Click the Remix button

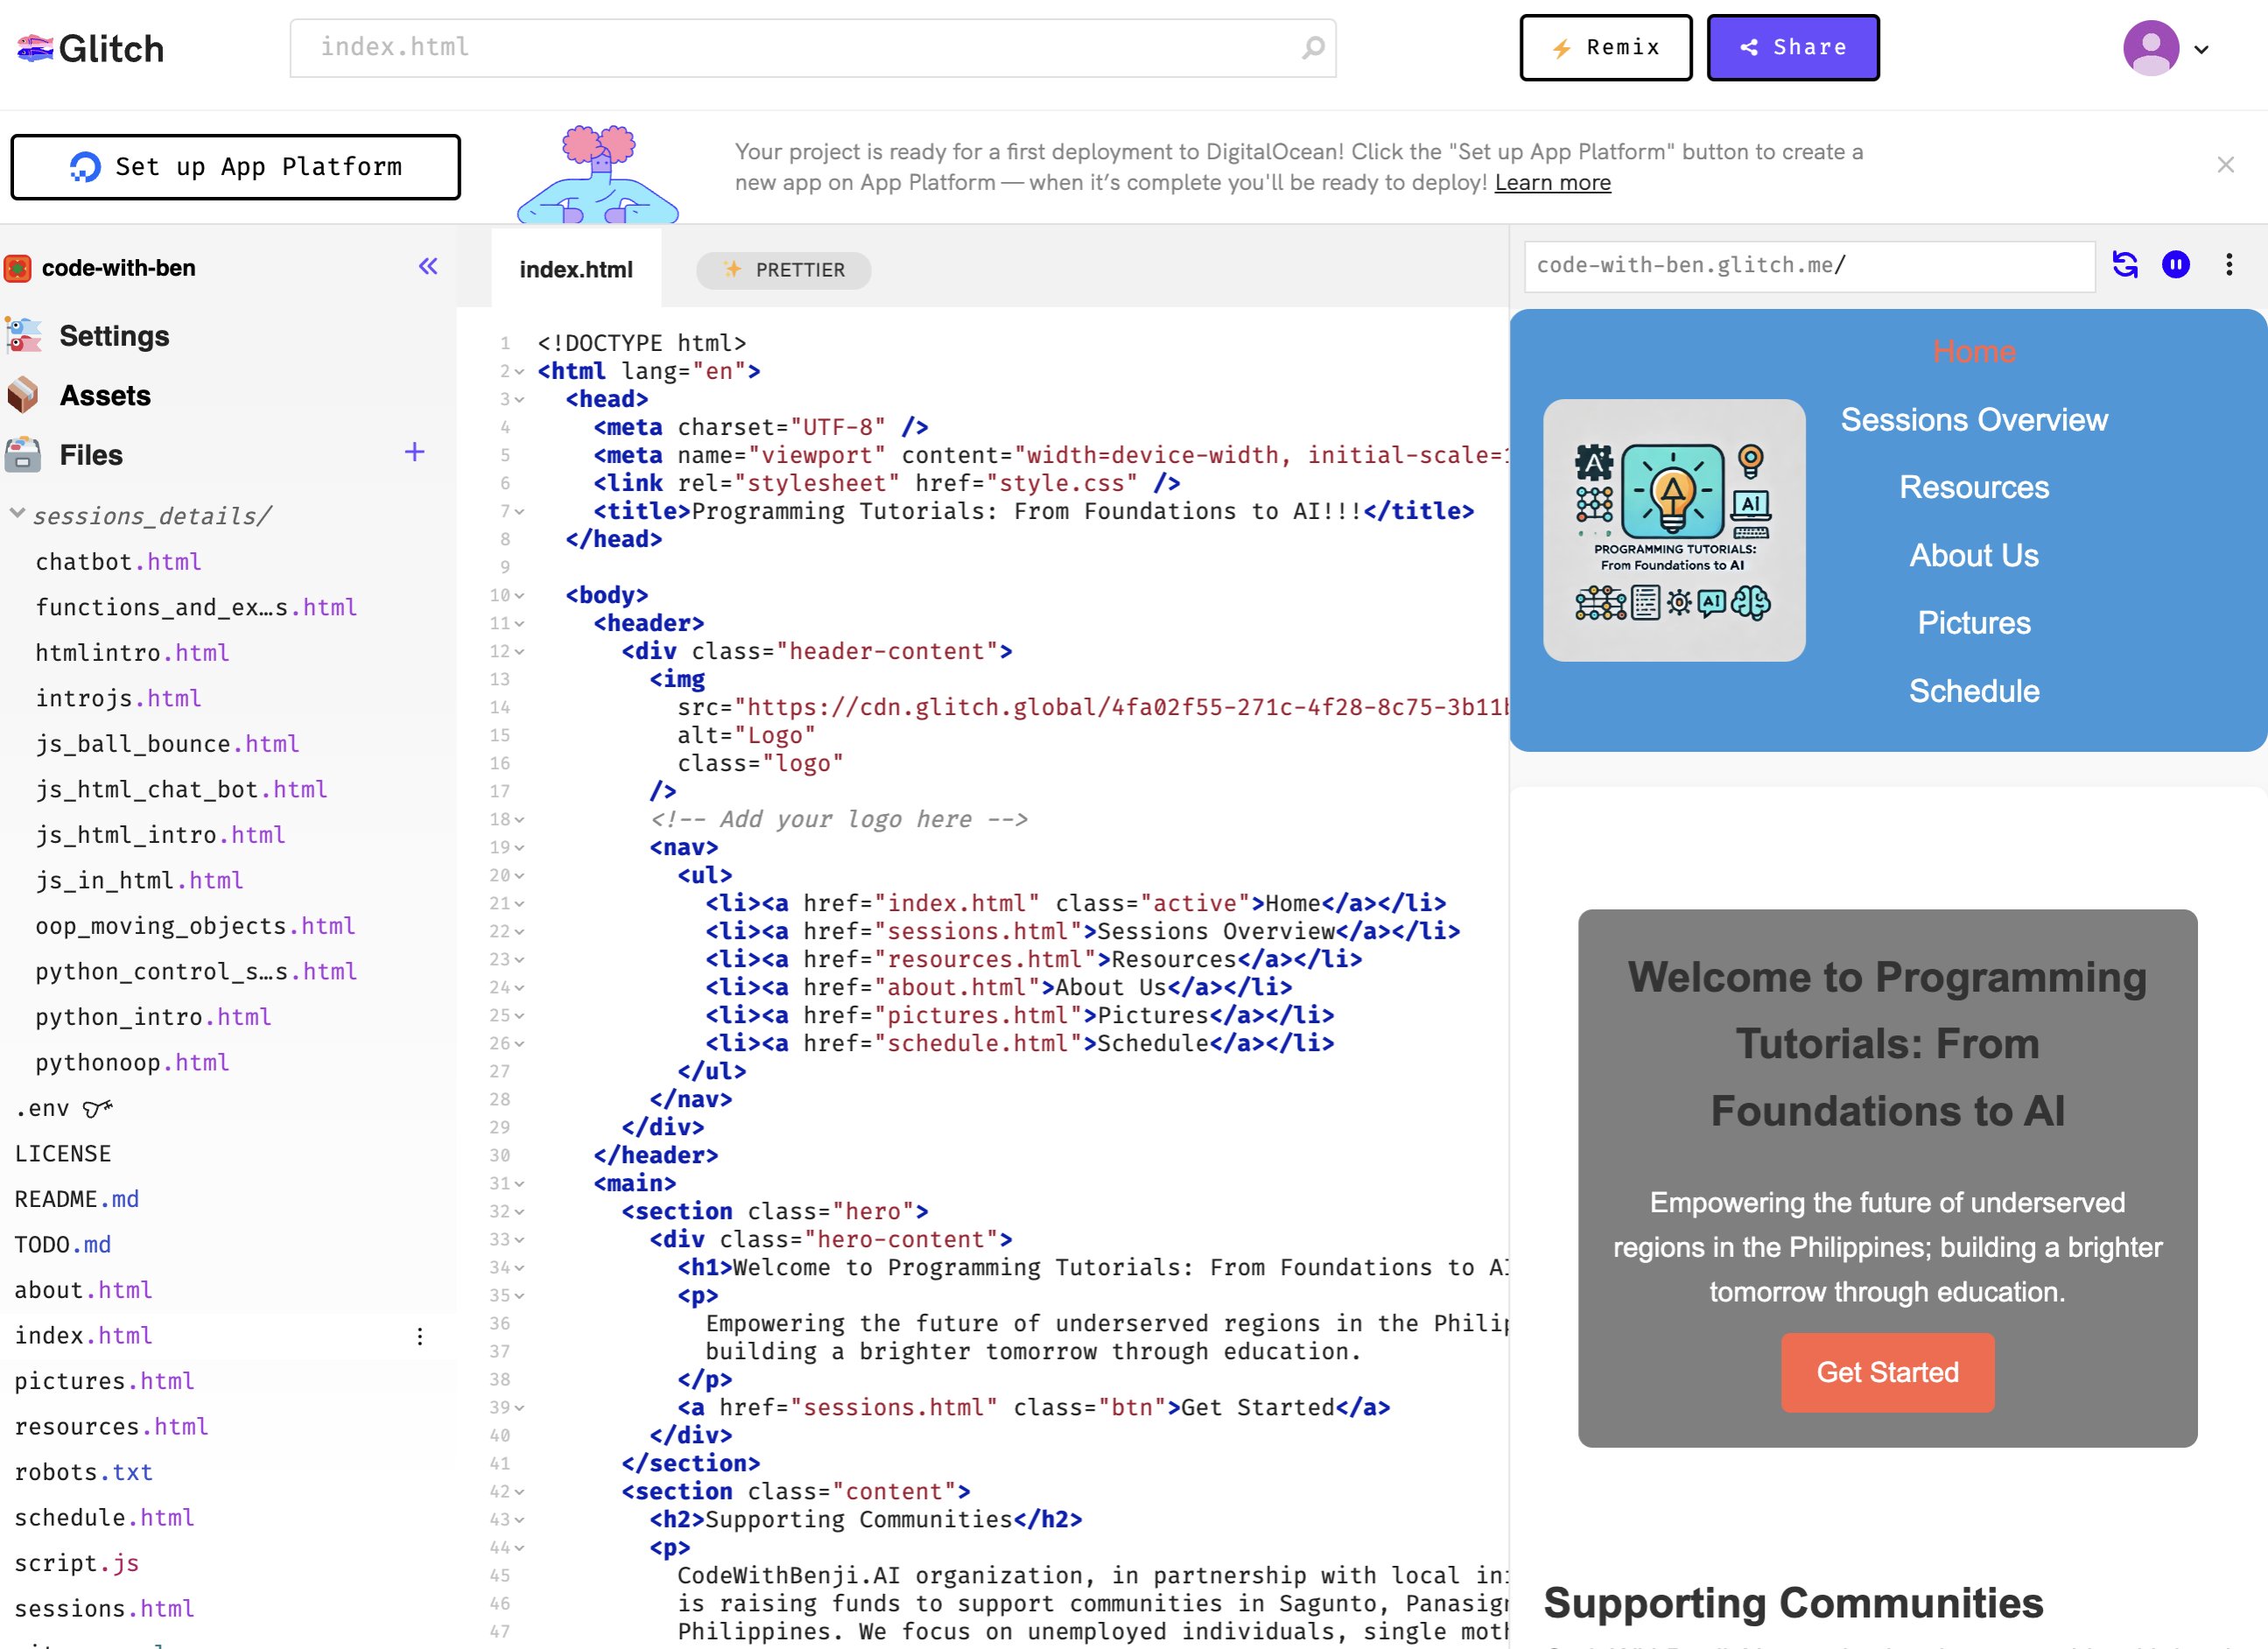click(x=1605, y=46)
